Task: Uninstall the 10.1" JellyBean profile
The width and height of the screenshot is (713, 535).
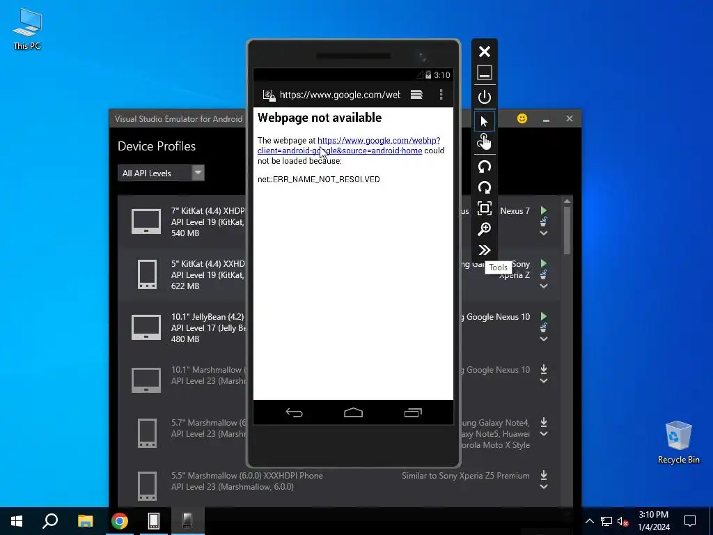Action: (543, 327)
